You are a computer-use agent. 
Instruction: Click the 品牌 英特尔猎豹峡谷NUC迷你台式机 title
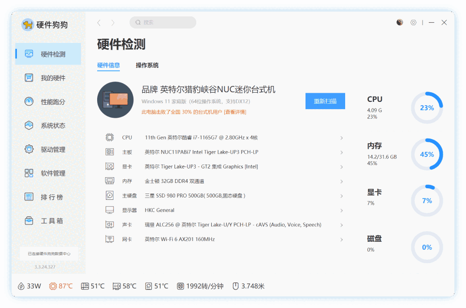(x=208, y=89)
